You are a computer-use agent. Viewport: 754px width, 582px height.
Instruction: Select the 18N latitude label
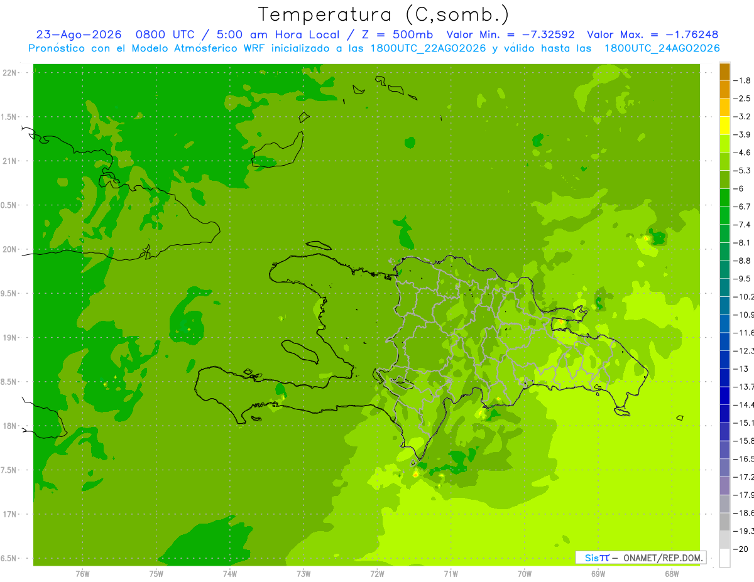point(10,426)
